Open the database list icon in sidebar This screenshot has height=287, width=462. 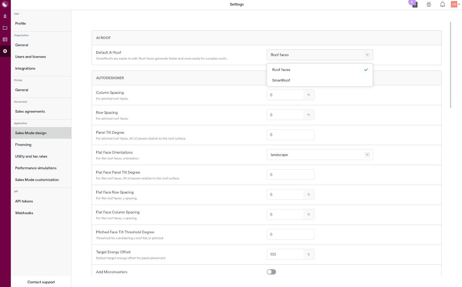(5, 40)
